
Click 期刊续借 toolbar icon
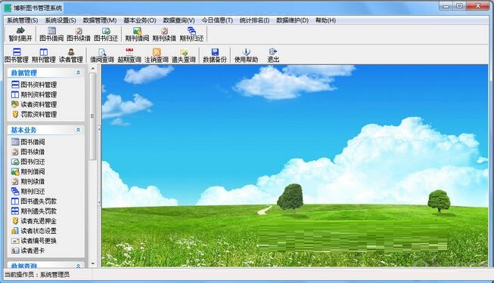(164, 34)
